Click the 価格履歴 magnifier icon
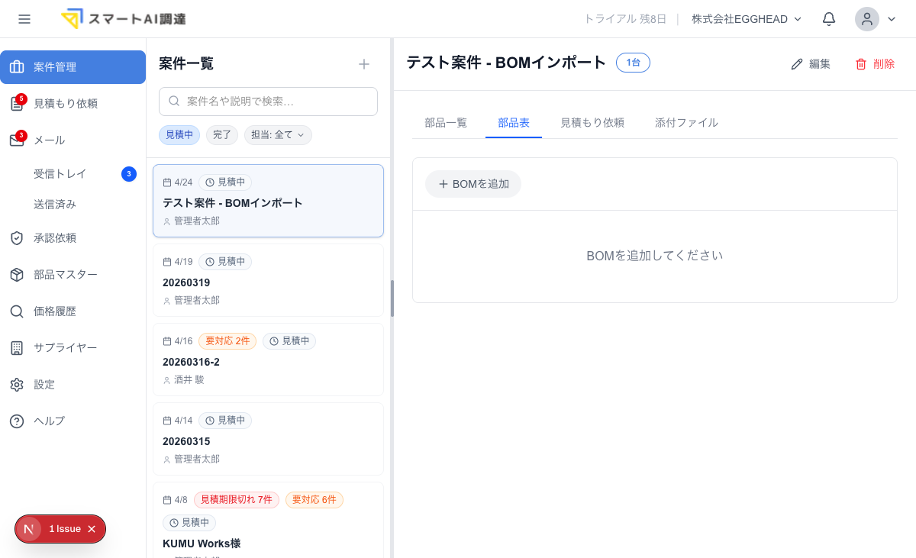This screenshot has height=558, width=916. click(17, 311)
